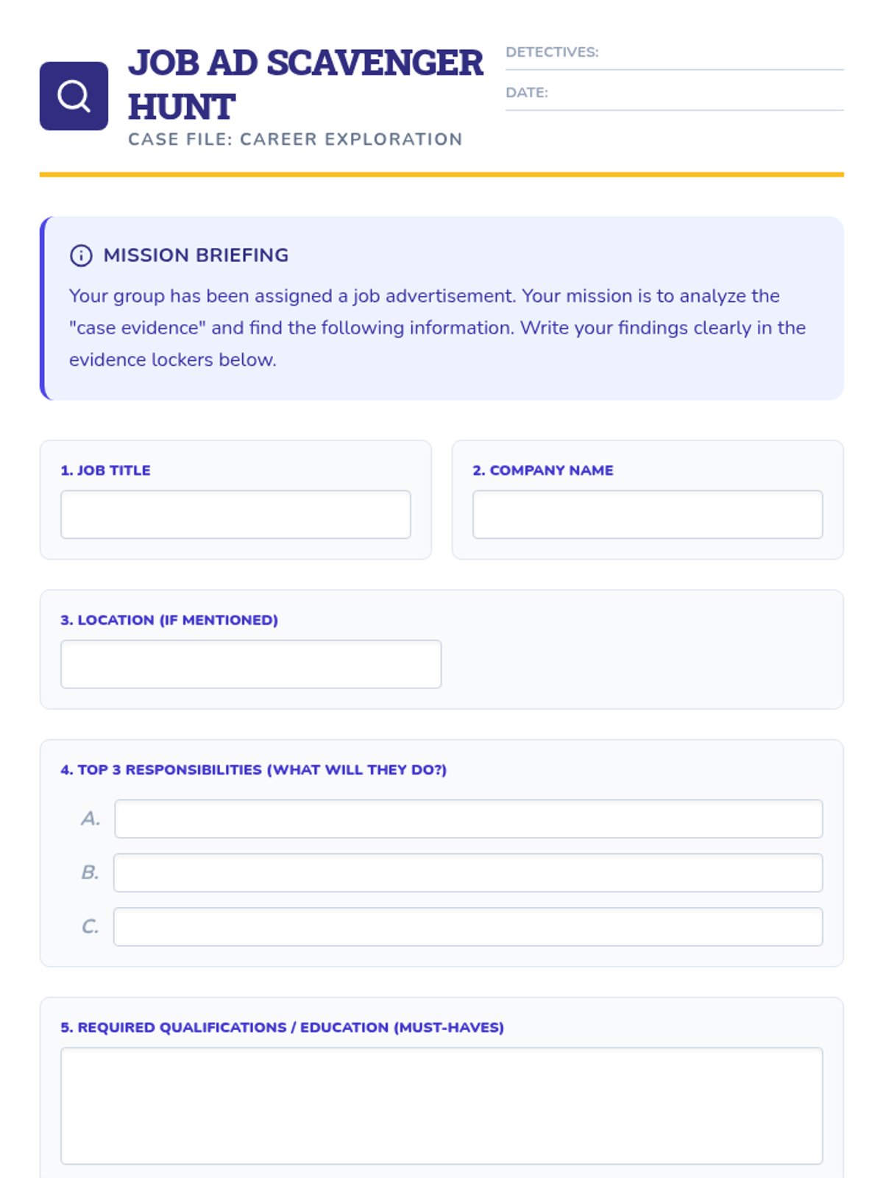
Task: Click the "2. Company Name" label
Action: [543, 470]
